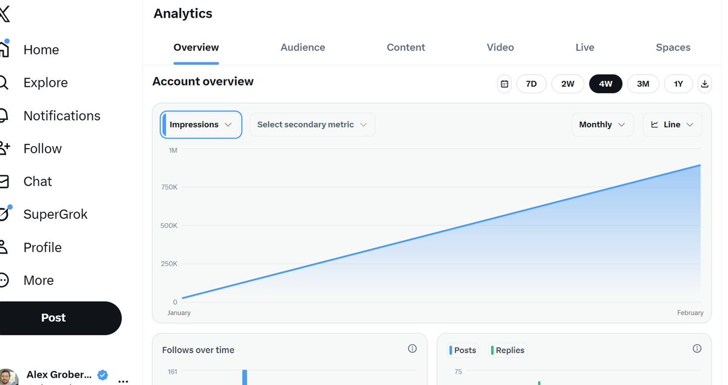Click the Alex Grober account name
Image resolution: width=728 pixels, height=385 pixels.
(x=59, y=374)
